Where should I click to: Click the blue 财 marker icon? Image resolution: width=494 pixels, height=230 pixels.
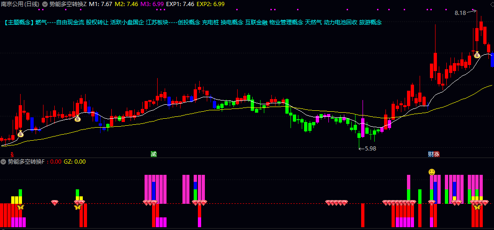[x=430, y=154]
